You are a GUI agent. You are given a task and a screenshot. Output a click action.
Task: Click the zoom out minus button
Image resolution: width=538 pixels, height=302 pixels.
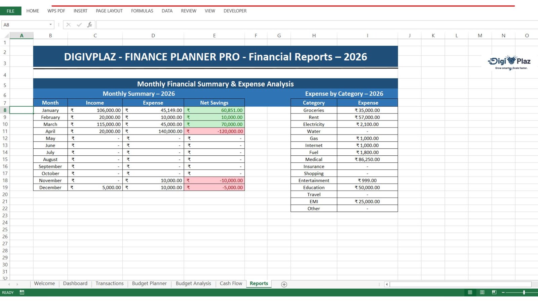pyautogui.click(x=503, y=293)
